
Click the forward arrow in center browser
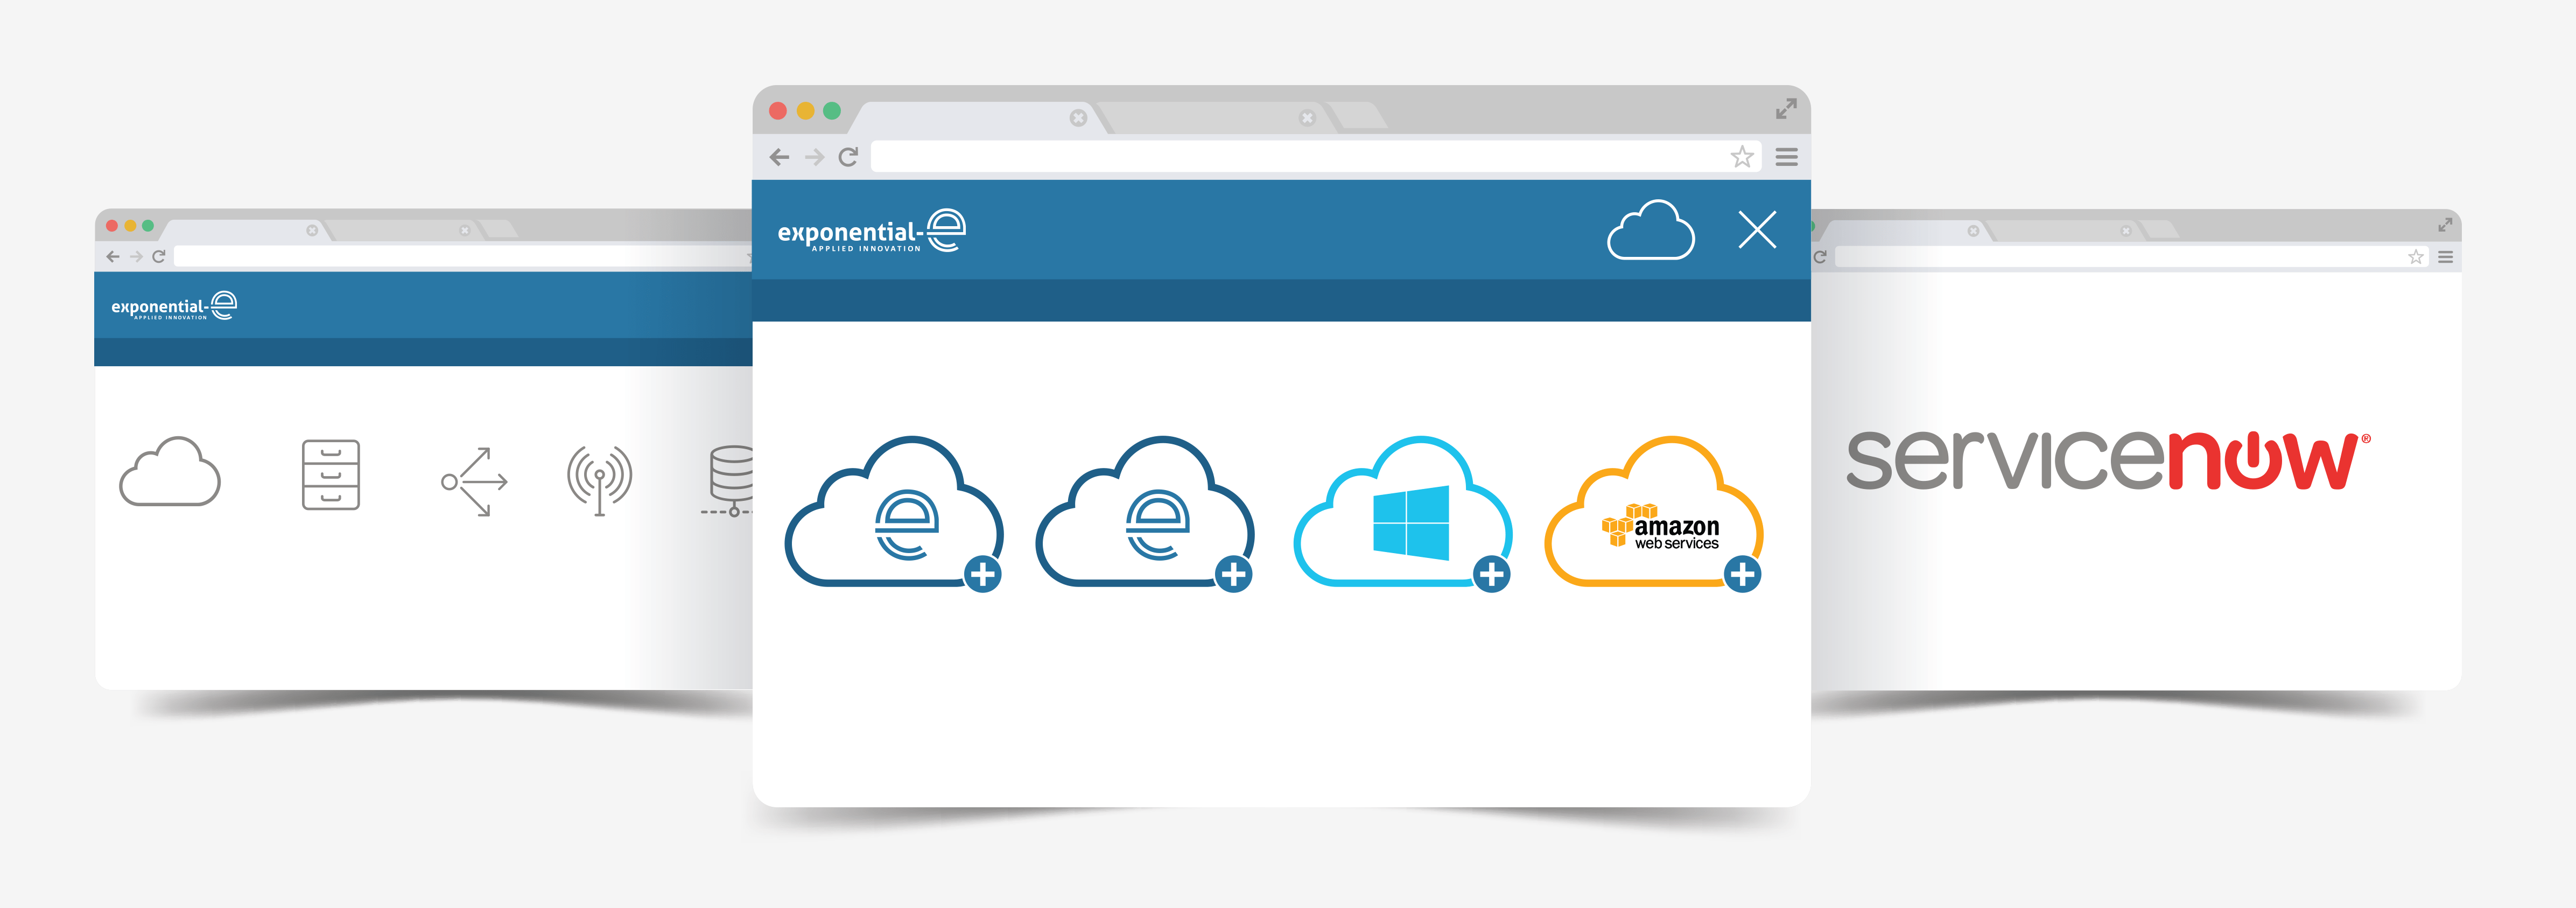(x=815, y=157)
